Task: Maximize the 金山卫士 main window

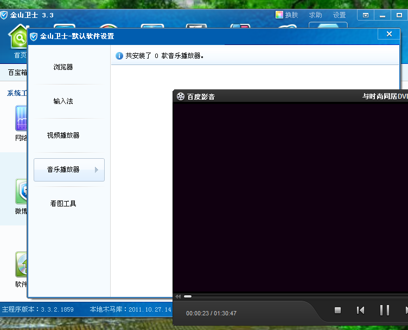Action: [x=399, y=15]
